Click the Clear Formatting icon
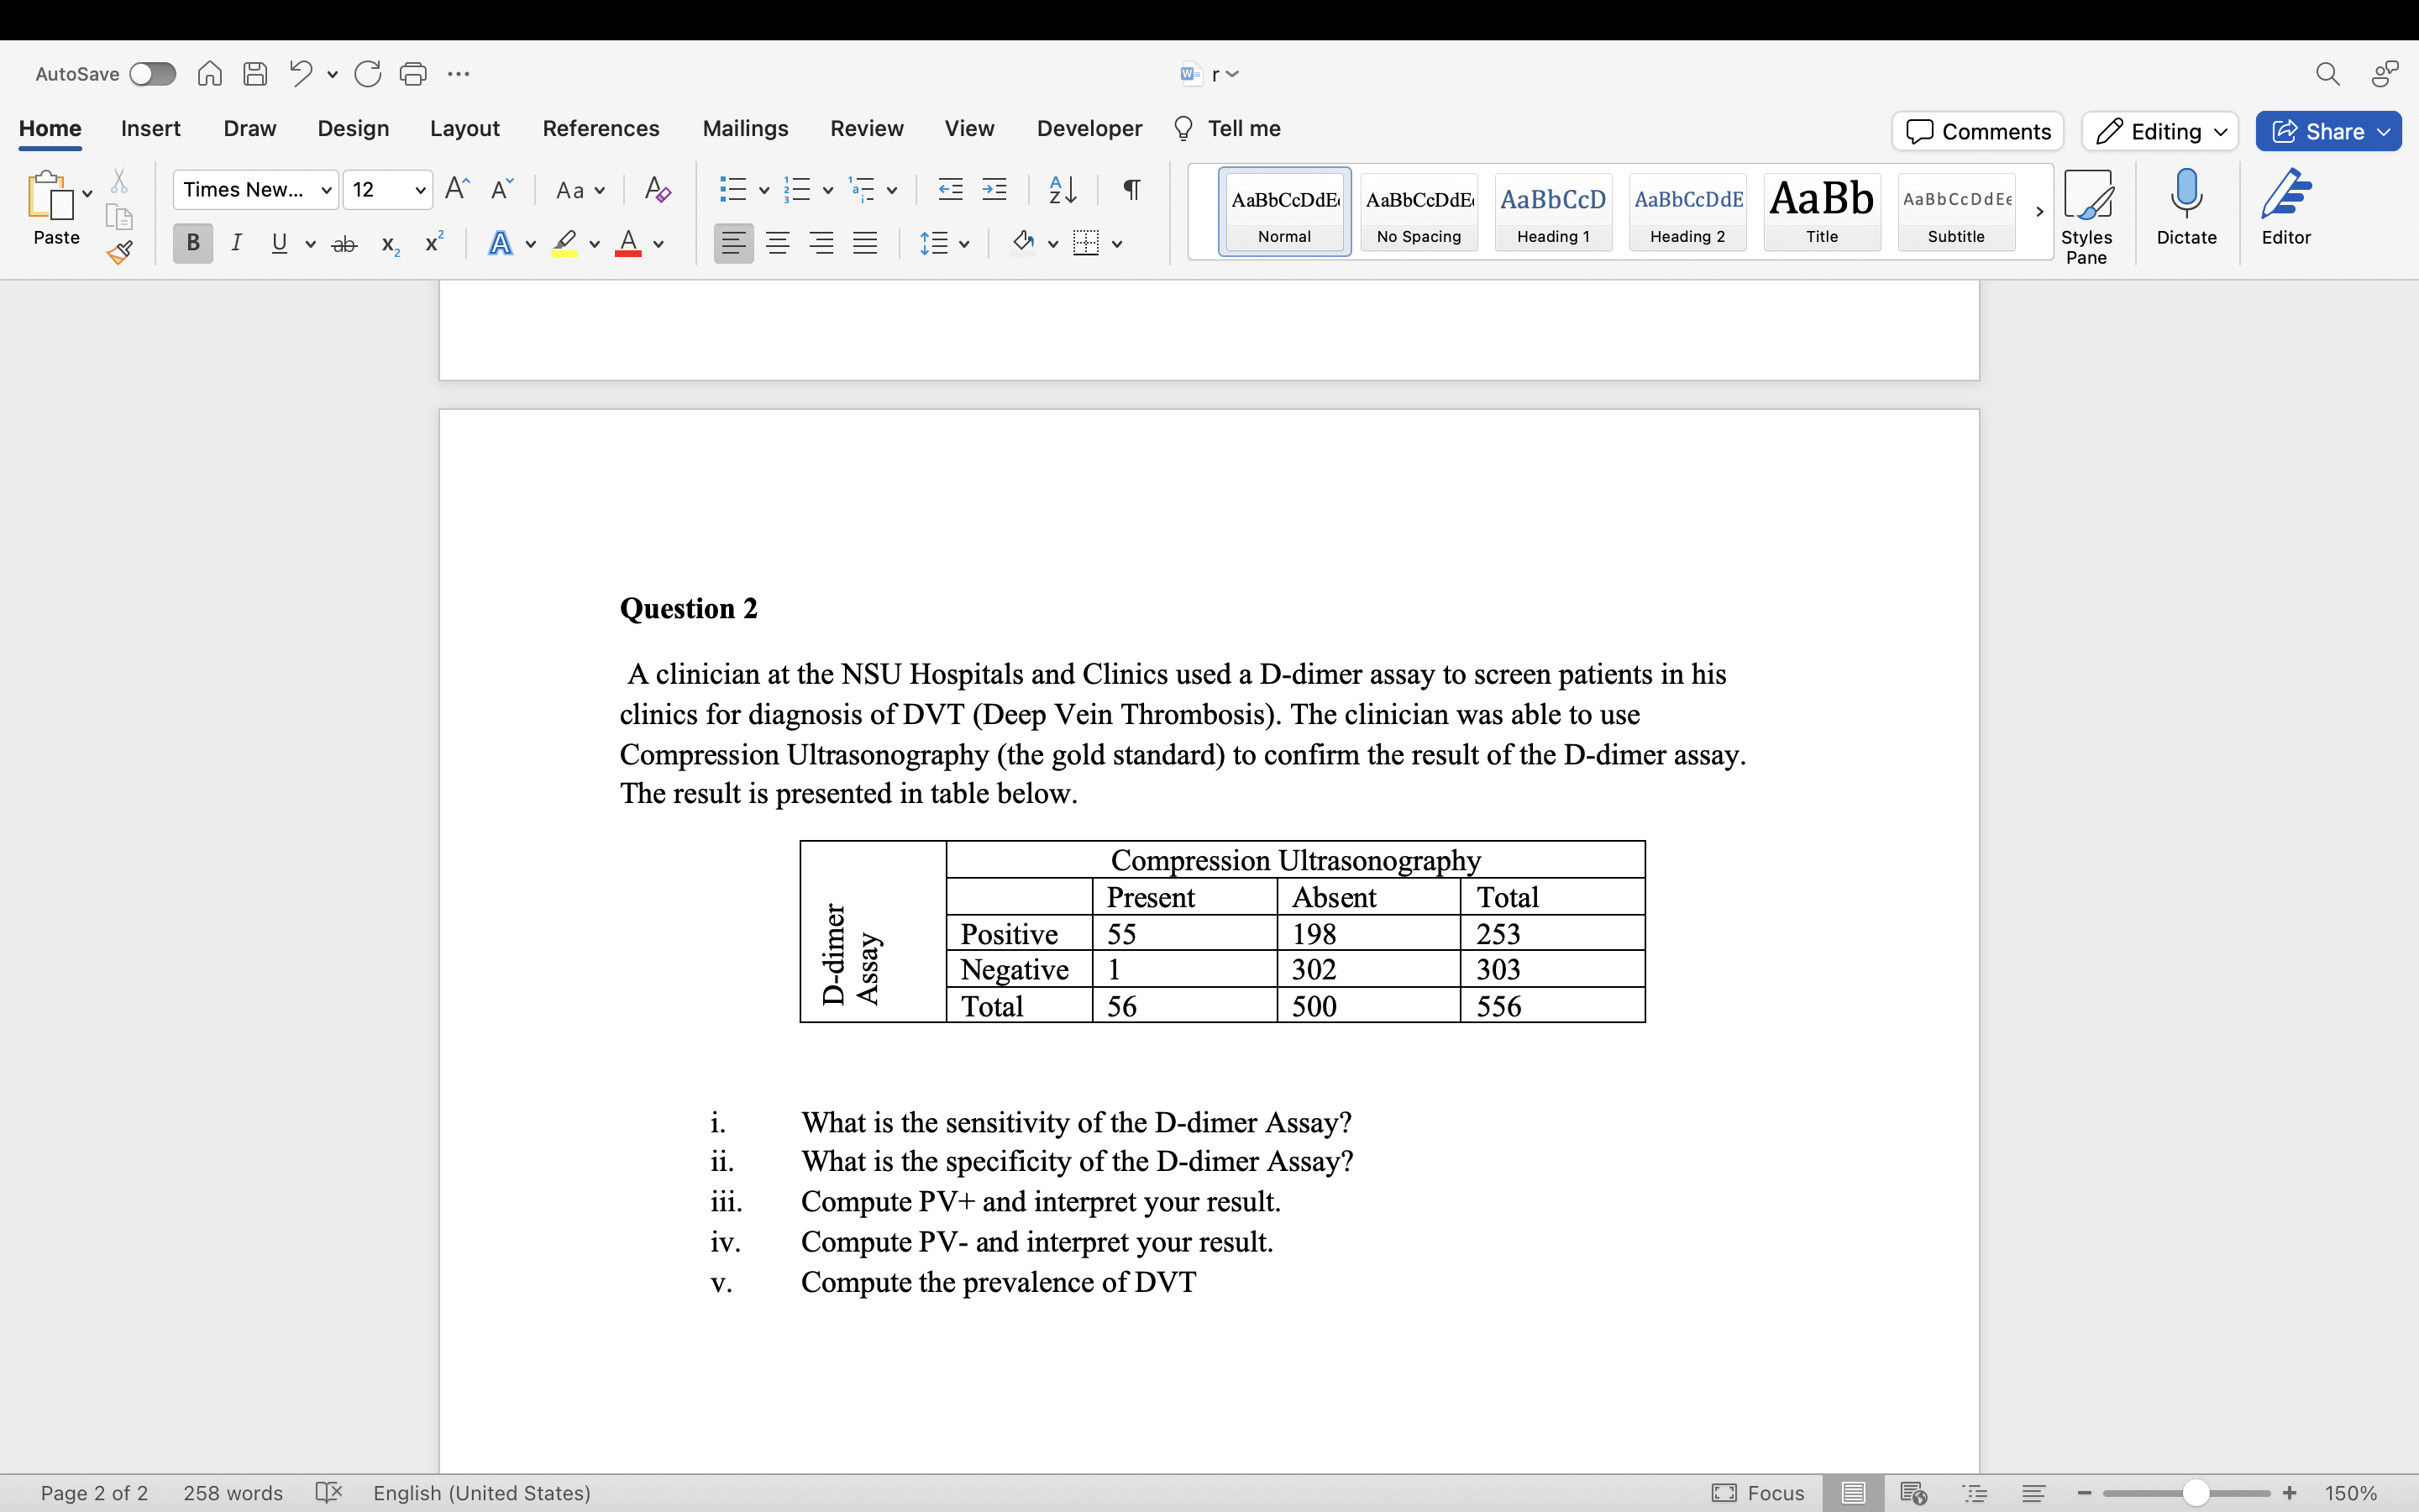This screenshot has width=2419, height=1512. [657, 189]
